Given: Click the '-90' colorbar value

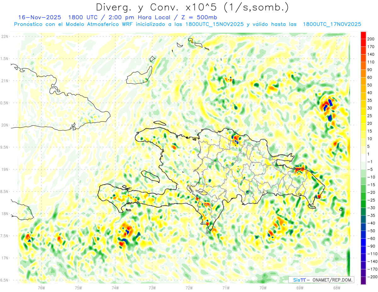Looking at the screenshot, I should pos(371,246).
